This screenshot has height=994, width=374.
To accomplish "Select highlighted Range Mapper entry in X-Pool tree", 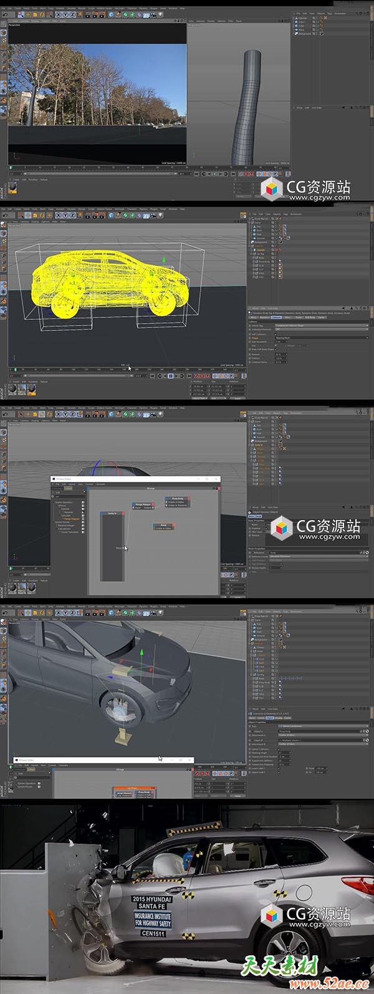I will [70, 519].
